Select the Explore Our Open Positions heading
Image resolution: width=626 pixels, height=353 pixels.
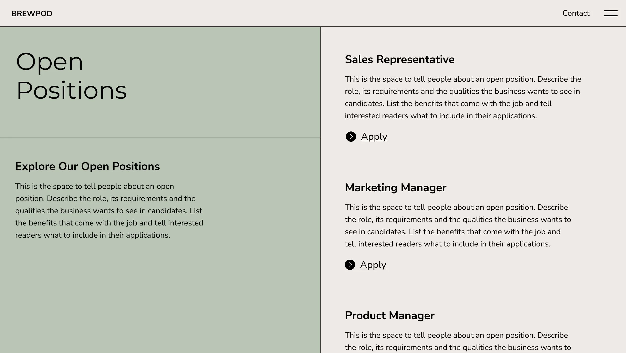coord(87,166)
